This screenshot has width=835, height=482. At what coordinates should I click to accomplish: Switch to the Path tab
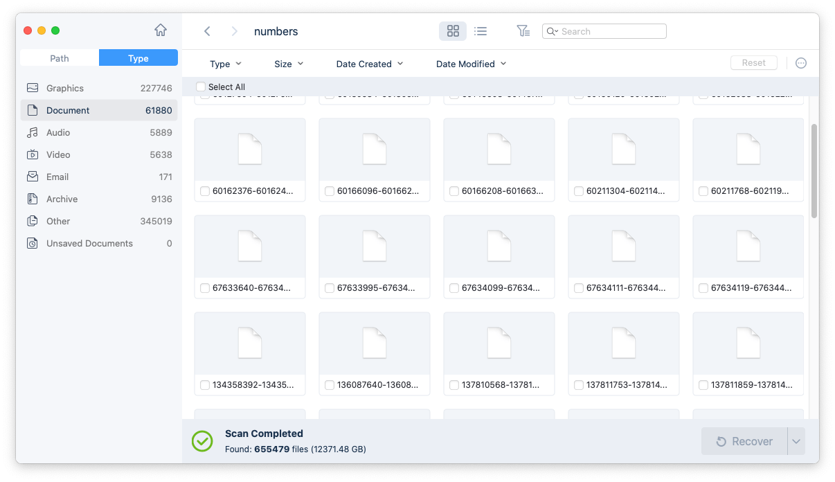[x=60, y=58]
